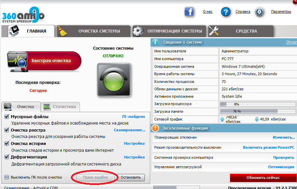
Task: Click the scanning progress bar in status bar
Action: [176, 187]
